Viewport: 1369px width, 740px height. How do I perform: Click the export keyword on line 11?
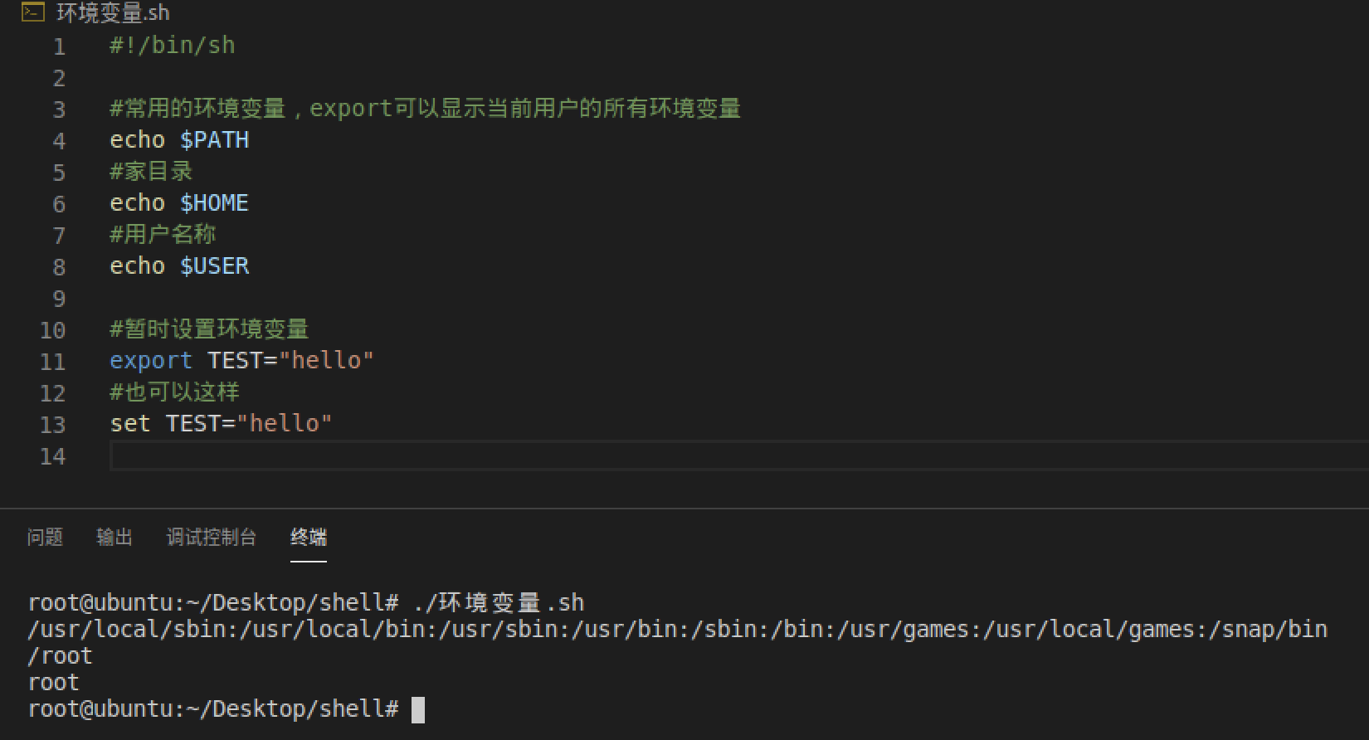[x=150, y=361]
